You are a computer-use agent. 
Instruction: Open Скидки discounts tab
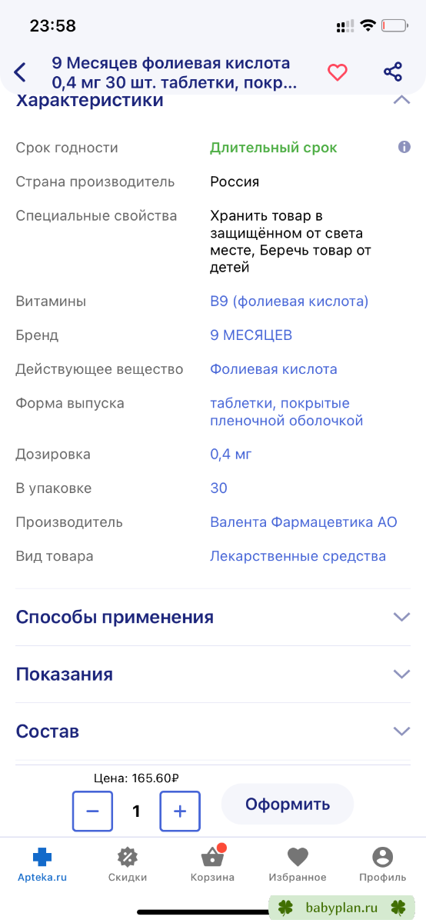click(128, 864)
